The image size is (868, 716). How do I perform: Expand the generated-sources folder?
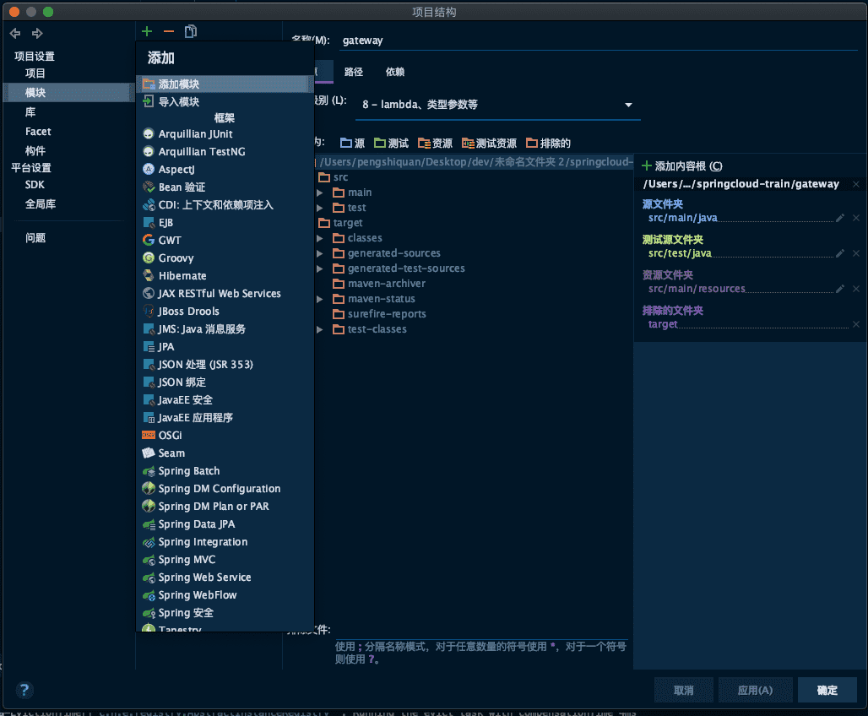[x=320, y=253]
